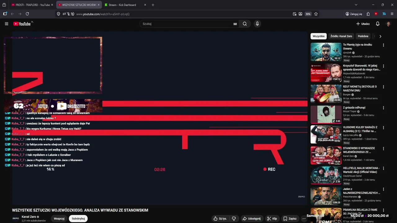Select the 'Wszystkie' filter chip
The image size is (397, 223).
pos(319,36)
